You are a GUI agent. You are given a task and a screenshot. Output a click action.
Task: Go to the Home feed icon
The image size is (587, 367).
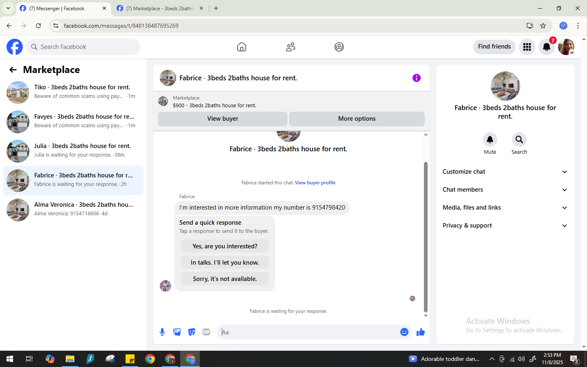pyautogui.click(x=242, y=47)
